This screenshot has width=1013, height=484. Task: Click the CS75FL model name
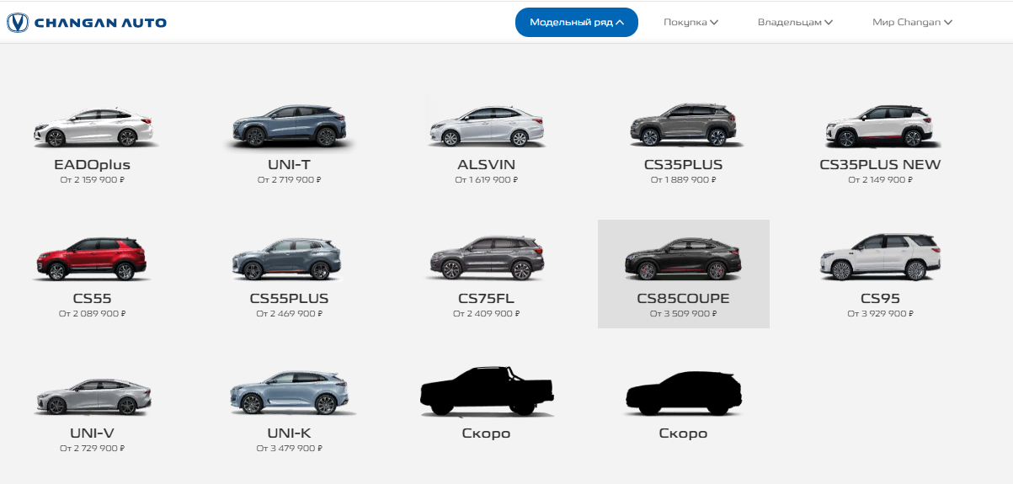point(486,299)
